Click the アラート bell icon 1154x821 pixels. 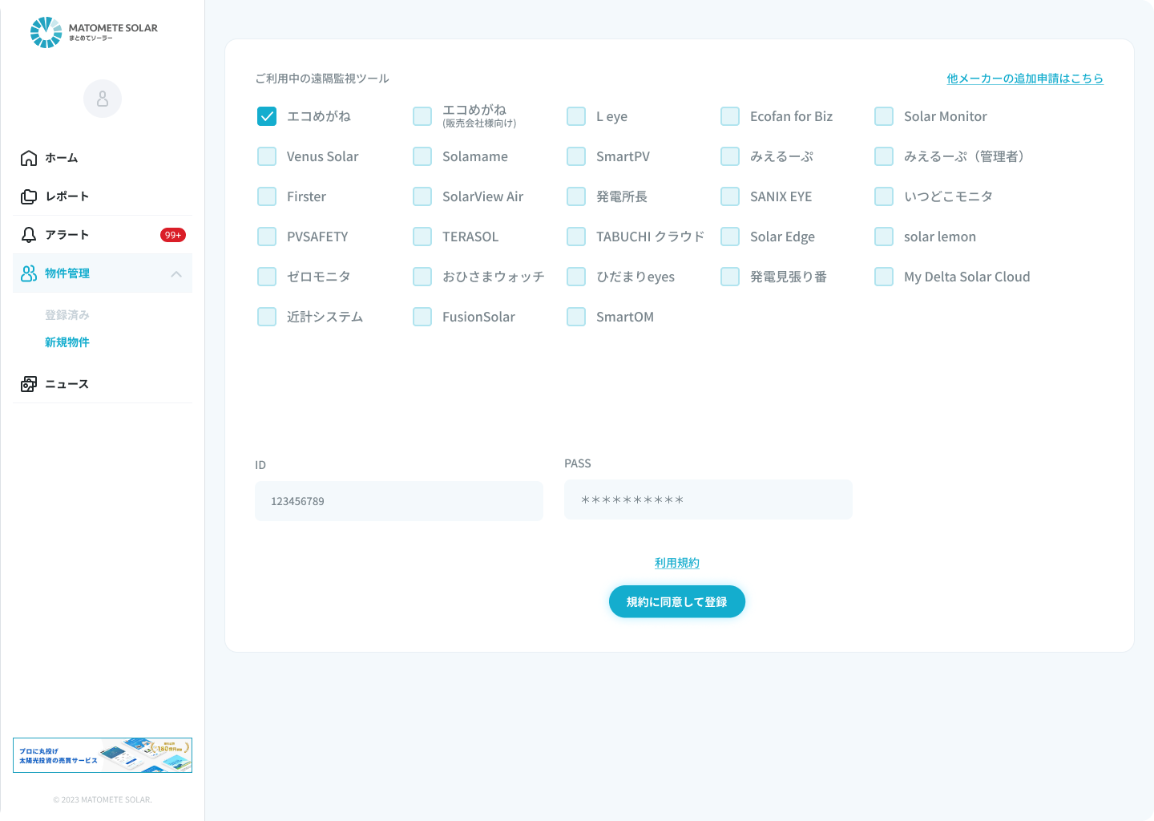coord(28,234)
